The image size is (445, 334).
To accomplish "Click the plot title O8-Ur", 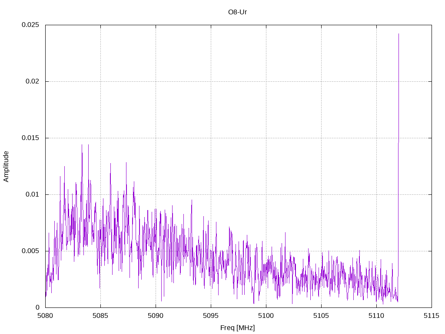I will click(x=238, y=12).
